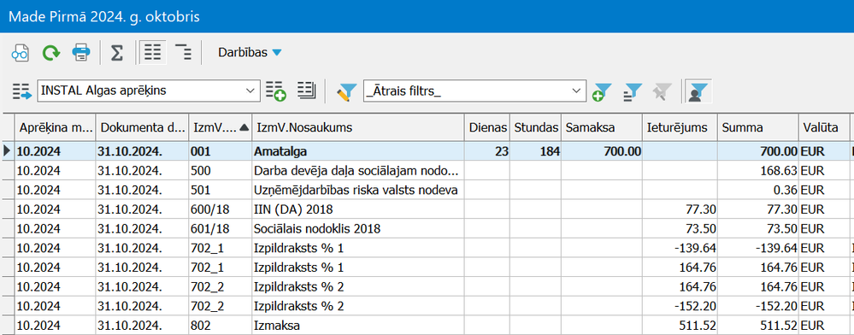The width and height of the screenshot is (854, 335).
Task: Click Summa cell with -139.64
Action: (758, 248)
